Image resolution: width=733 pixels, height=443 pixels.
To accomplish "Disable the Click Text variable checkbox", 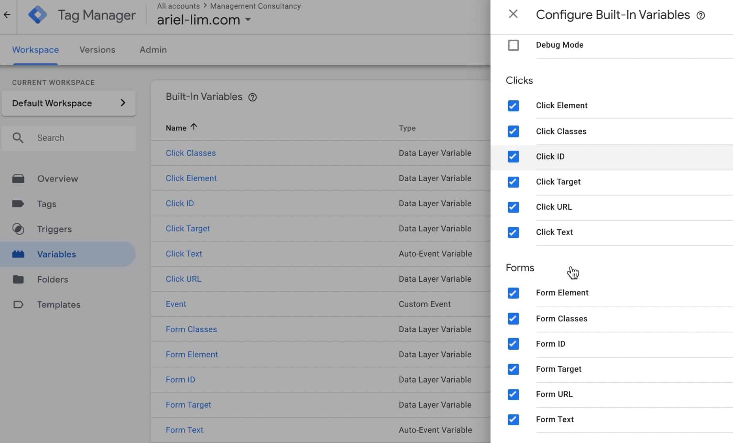I will 513,232.
